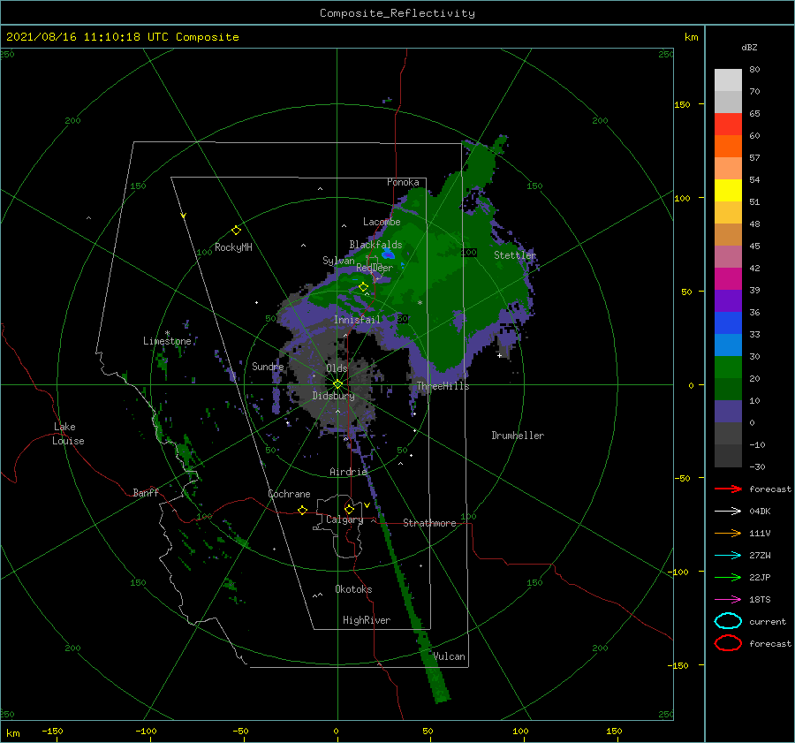Click the orange 111V arrow legend icon
The image size is (795, 743).
[x=728, y=533]
